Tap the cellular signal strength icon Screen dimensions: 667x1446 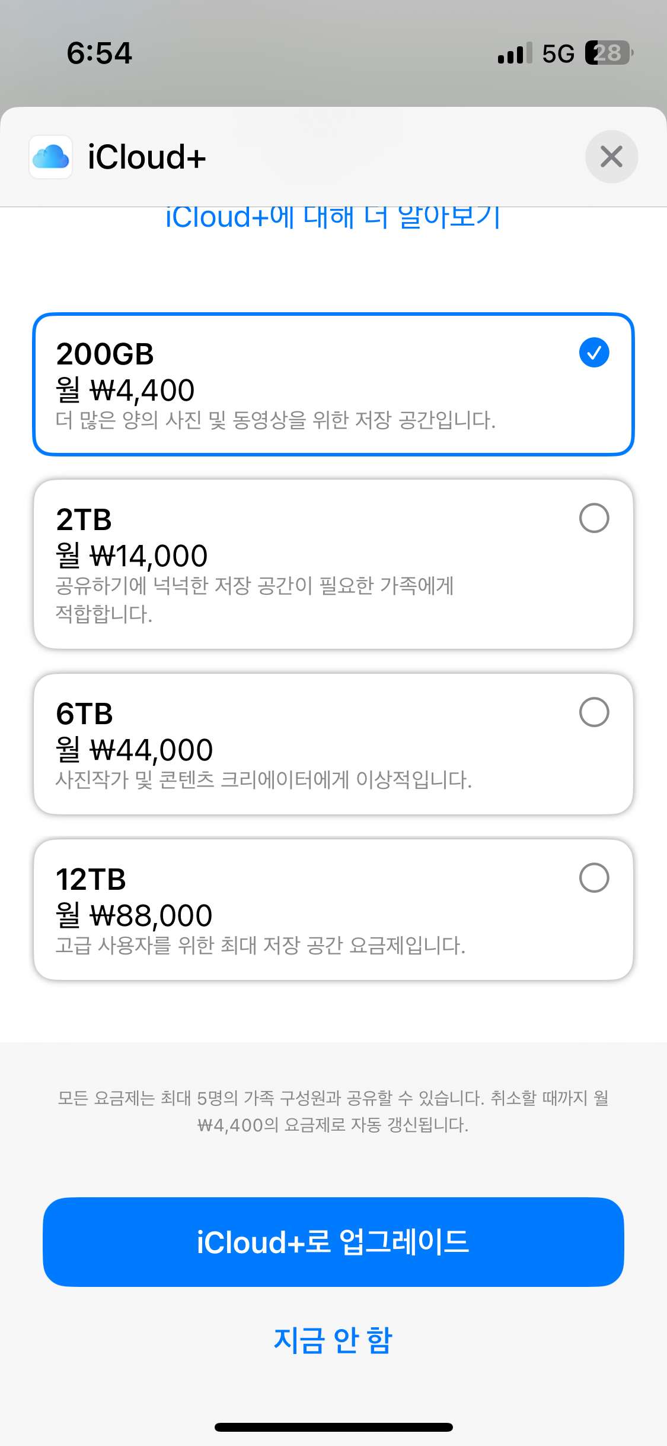515,53
